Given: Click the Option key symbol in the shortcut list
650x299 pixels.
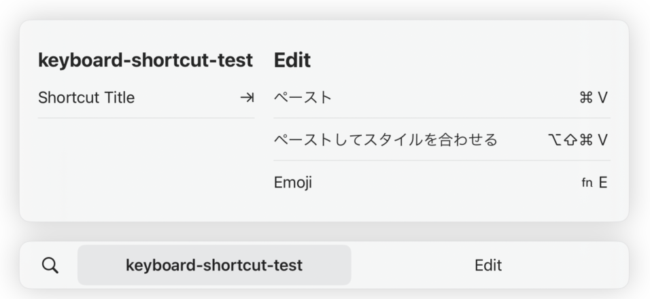Looking at the screenshot, I should click(x=555, y=140).
